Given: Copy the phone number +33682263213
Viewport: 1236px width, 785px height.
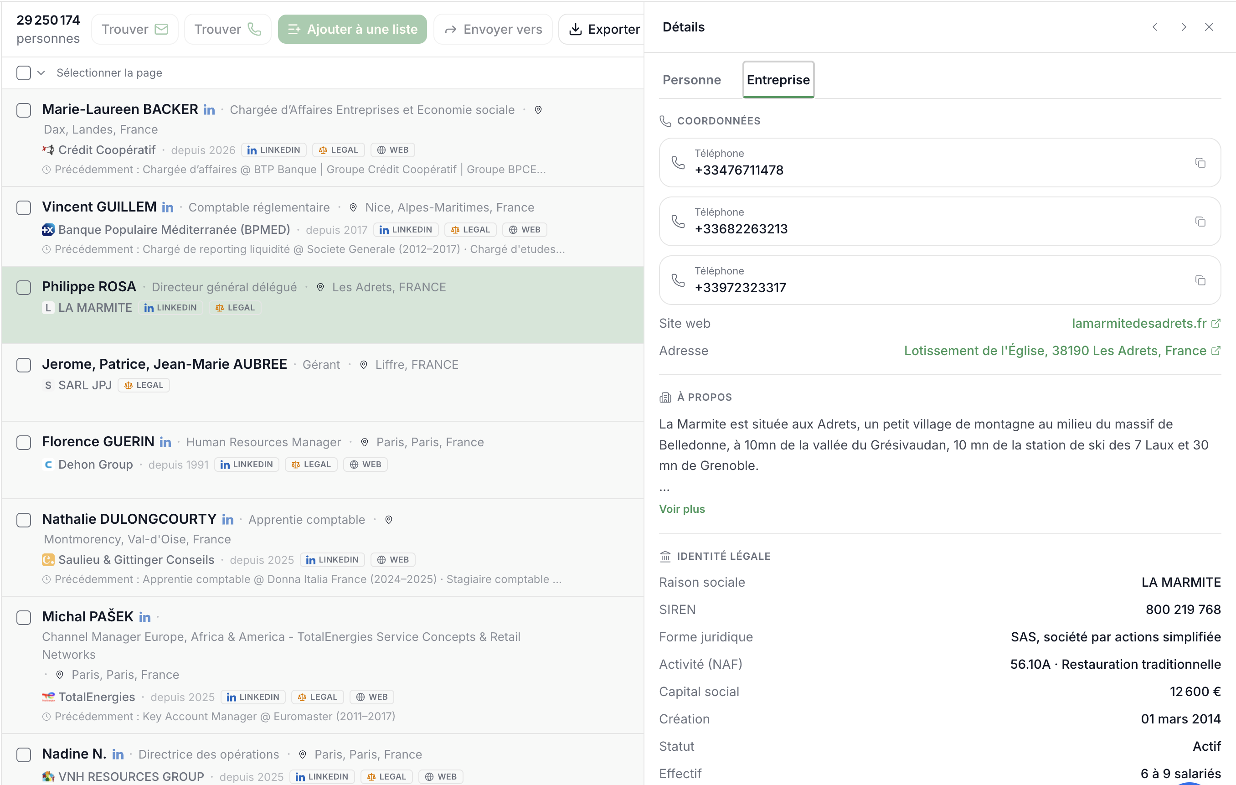Looking at the screenshot, I should click(x=1200, y=221).
